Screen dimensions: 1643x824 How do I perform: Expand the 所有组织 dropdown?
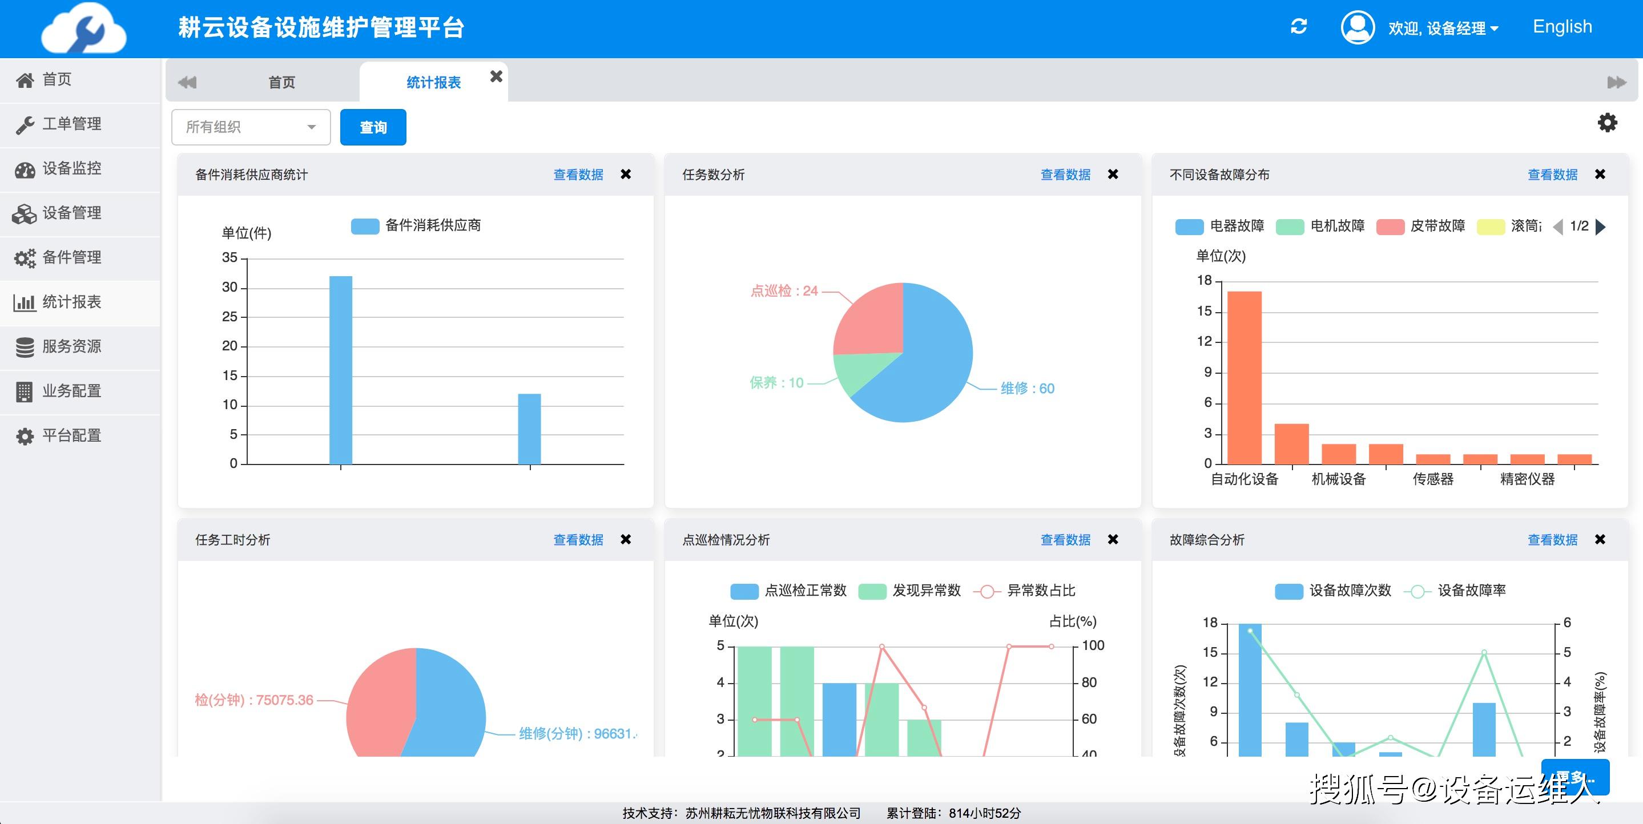pos(251,127)
